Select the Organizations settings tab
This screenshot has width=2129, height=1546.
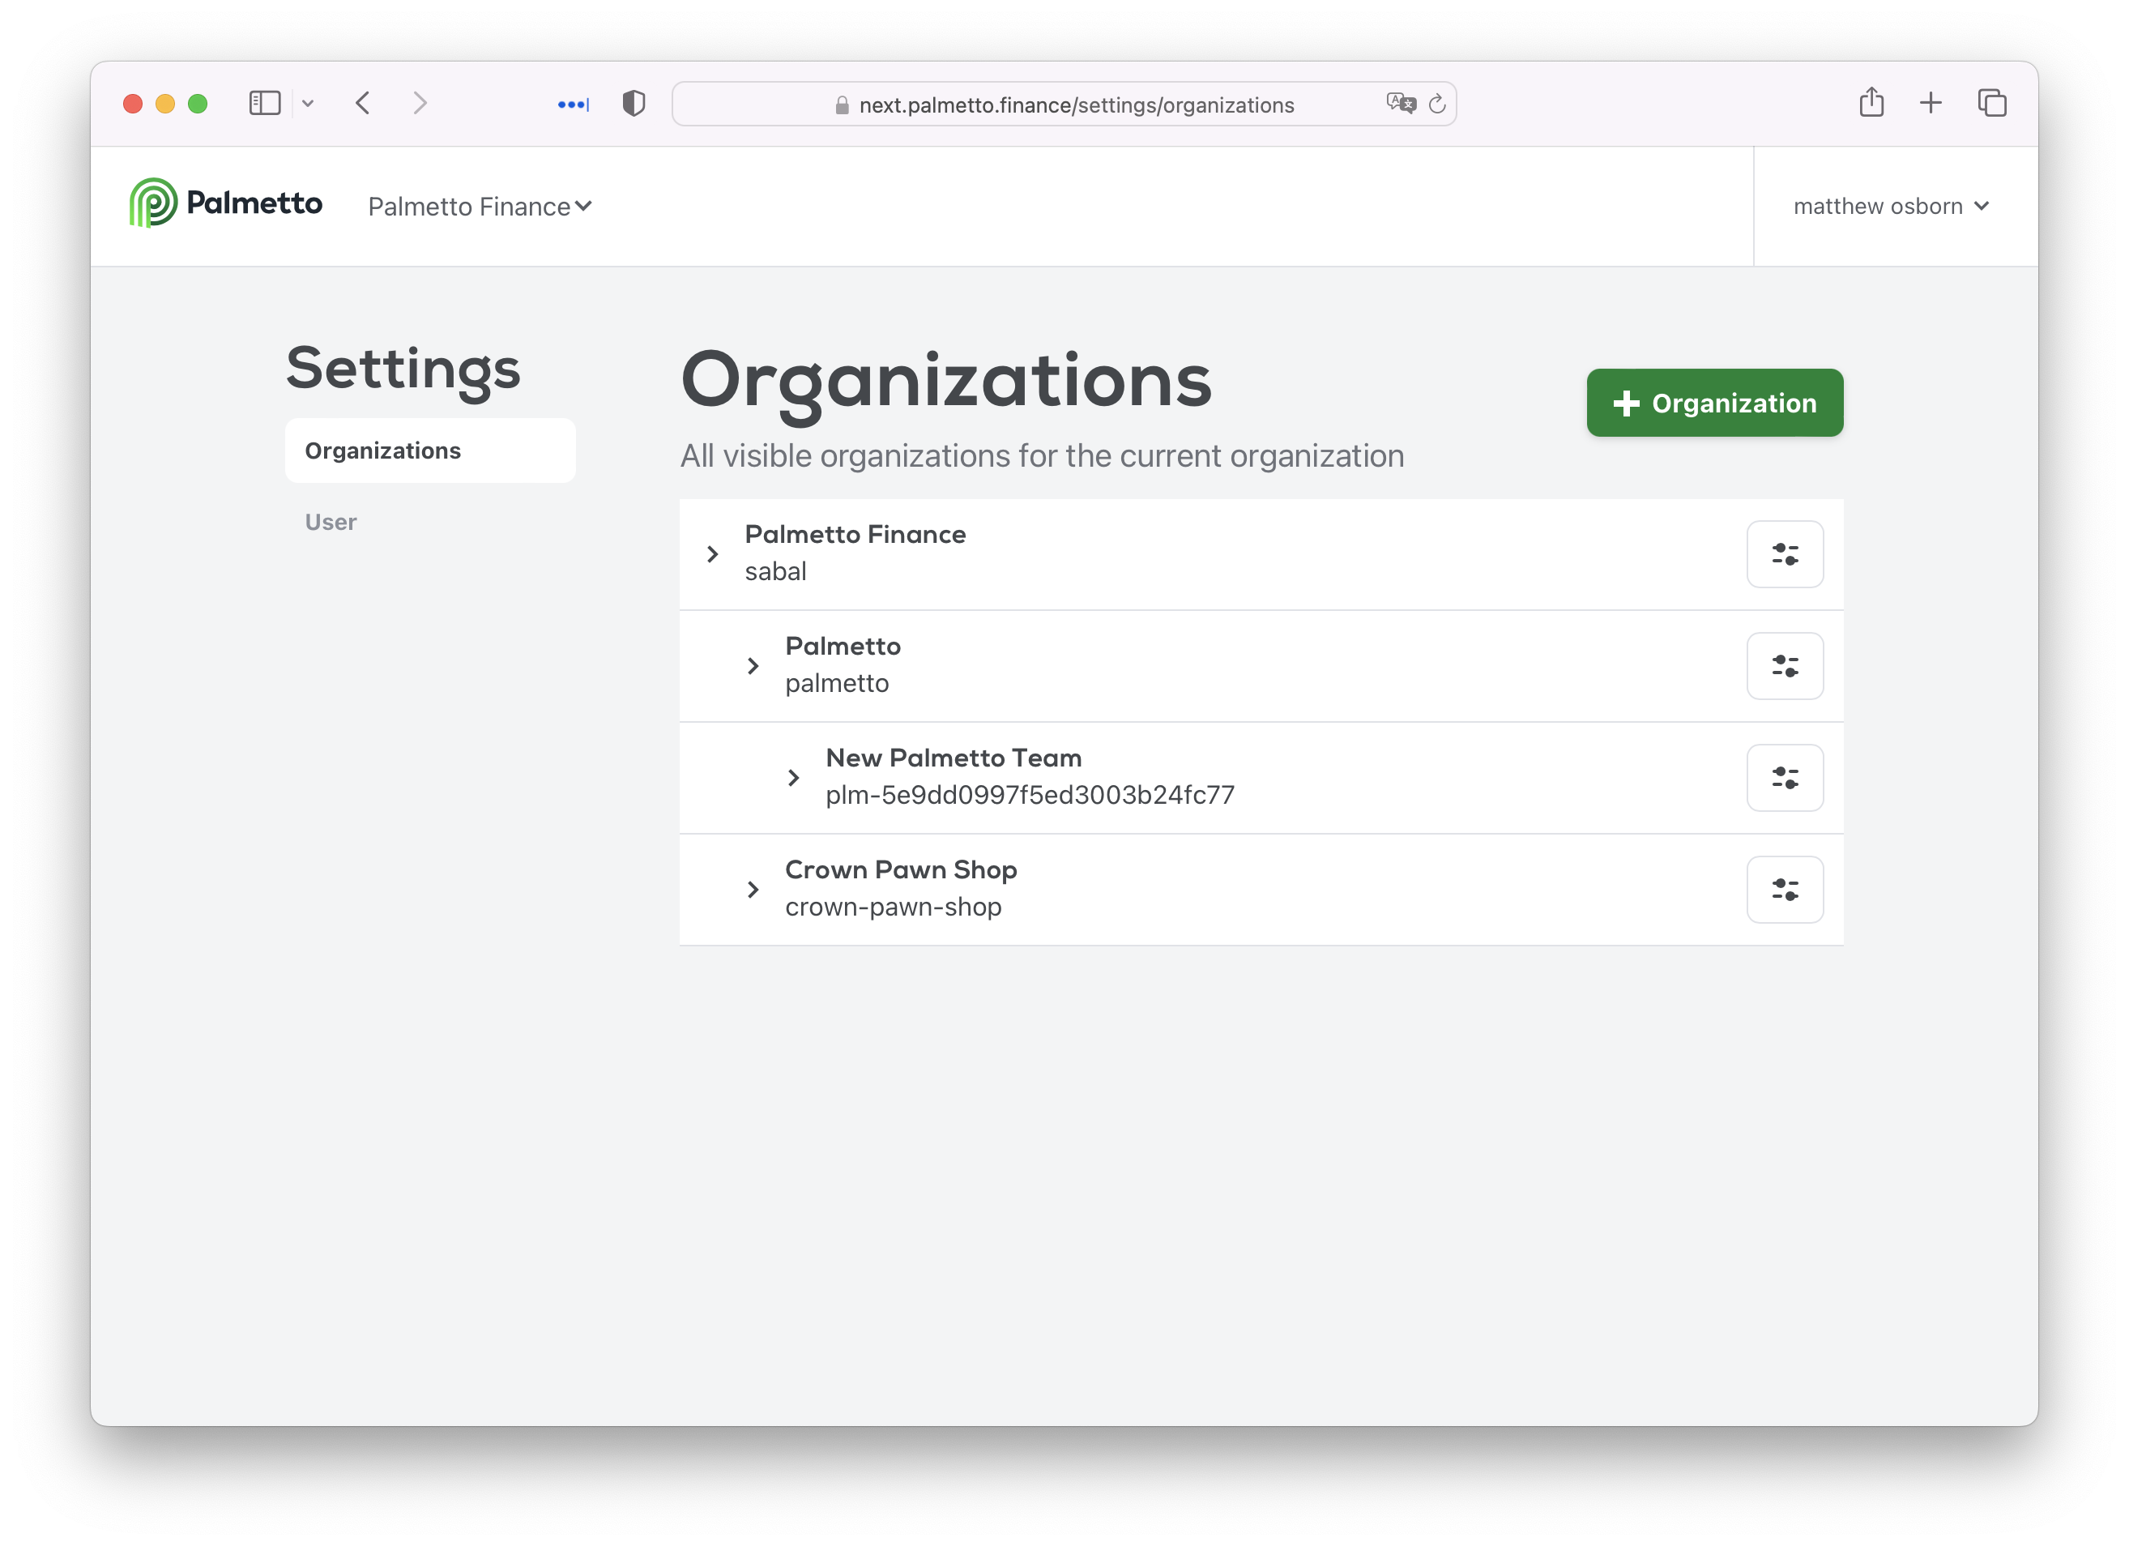[x=430, y=451]
